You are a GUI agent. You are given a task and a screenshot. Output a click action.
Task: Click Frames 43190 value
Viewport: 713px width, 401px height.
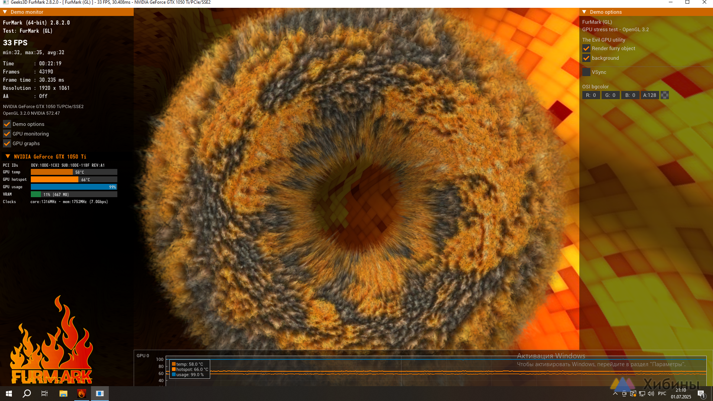[46, 72]
